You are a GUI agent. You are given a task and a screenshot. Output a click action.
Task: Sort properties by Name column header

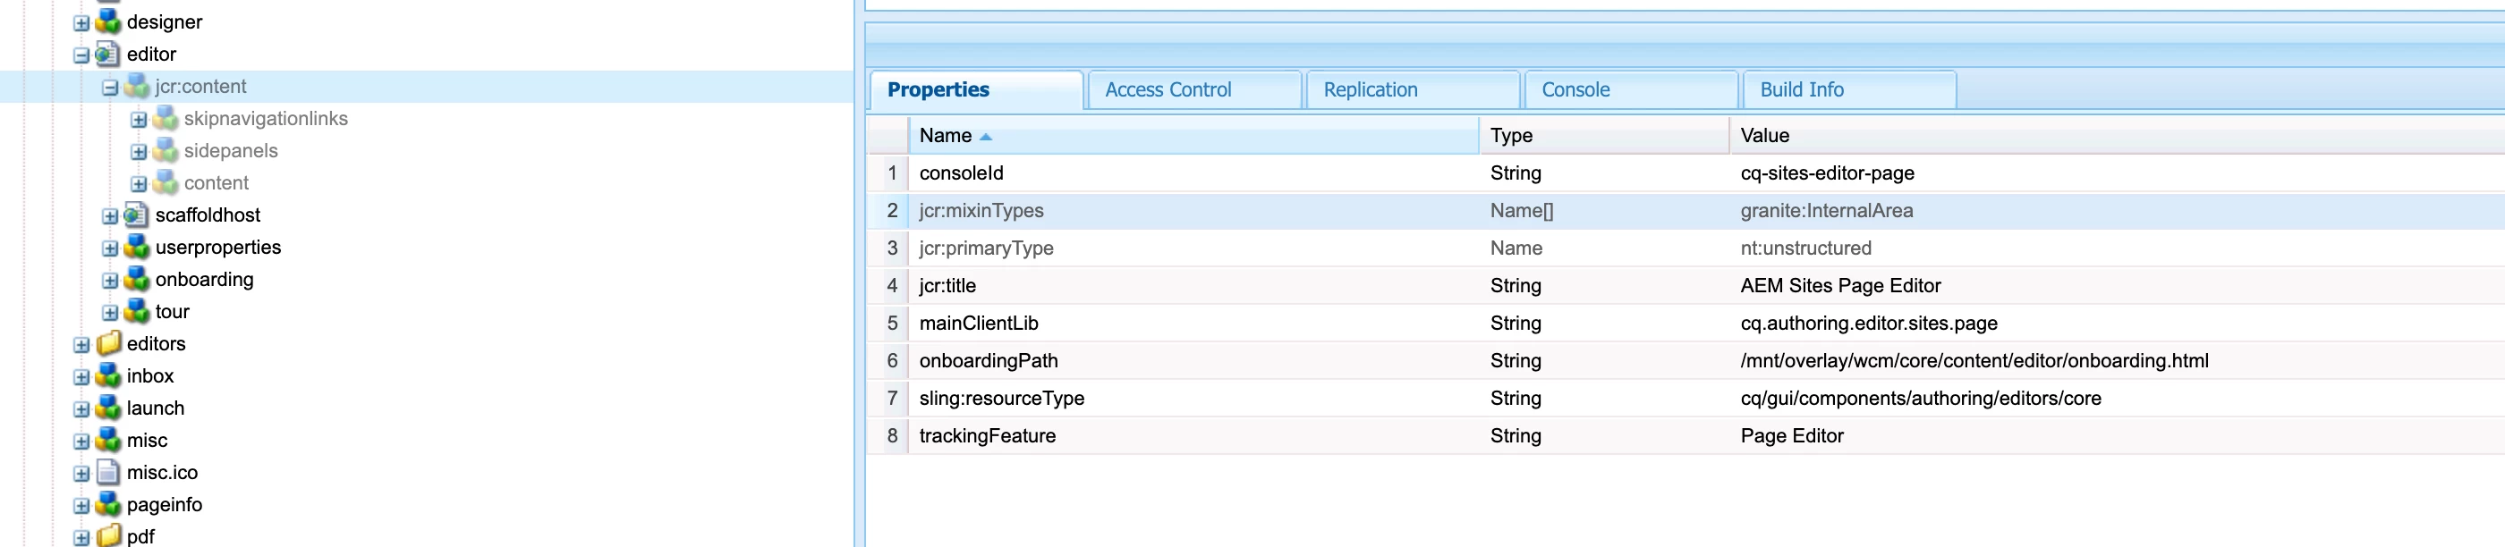click(x=946, y=136)
